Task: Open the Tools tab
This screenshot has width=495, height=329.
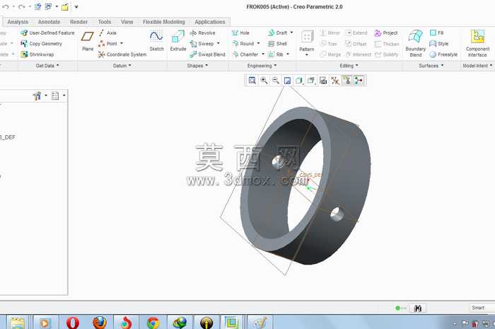Action: 105,22
